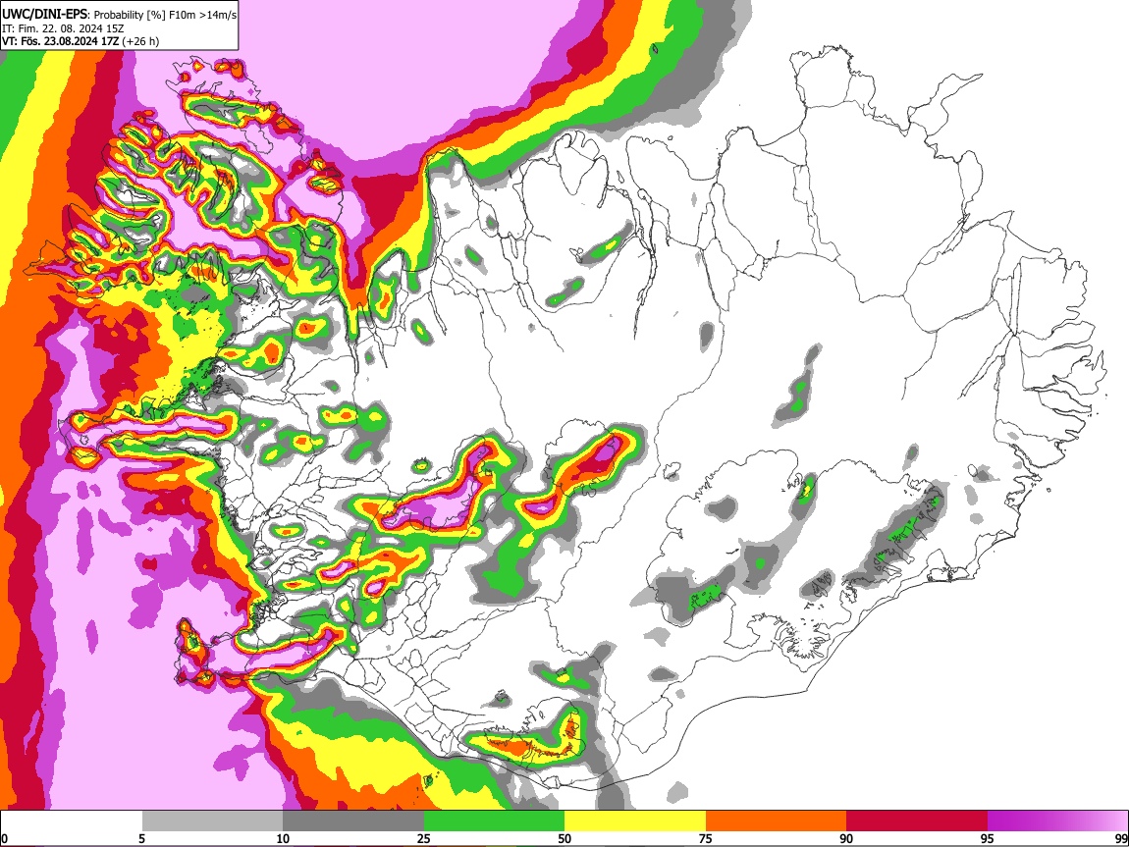The image size is (1129, 847).
Task: Click the legend value 10
Action: pos(283,838)
